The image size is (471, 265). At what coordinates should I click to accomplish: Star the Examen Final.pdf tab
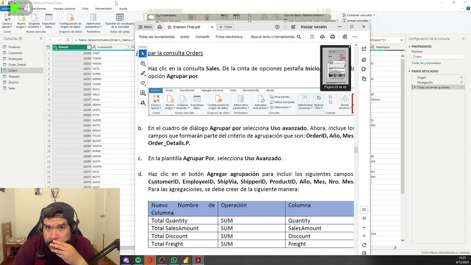[169, 27]
